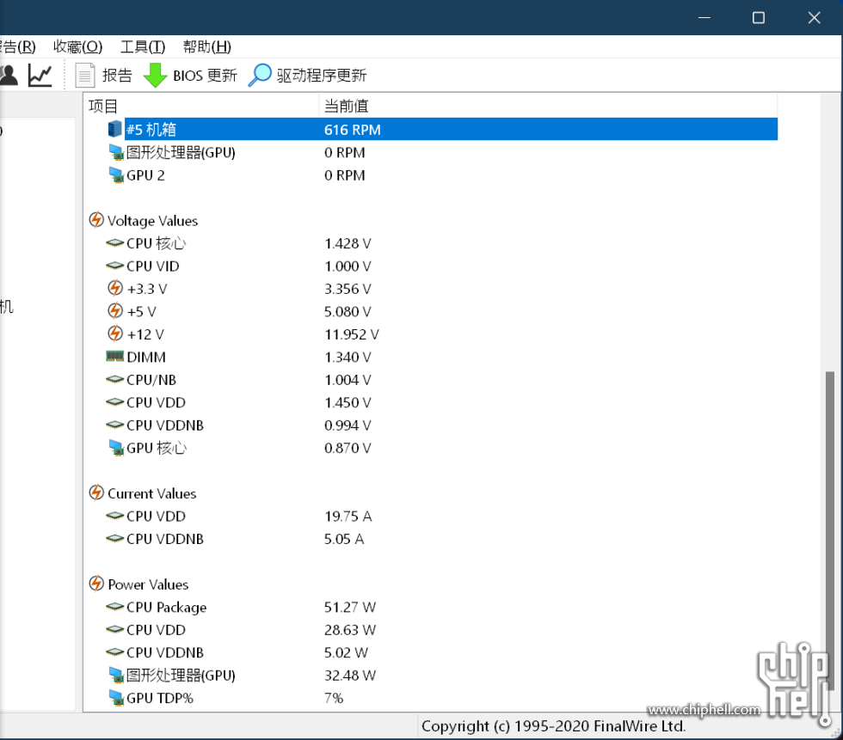
Task: Click the CPU VDD current chip icon
Action: pos(115,516)
